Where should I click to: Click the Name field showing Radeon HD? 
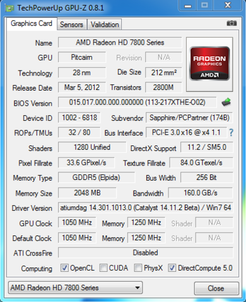(120, 43)
